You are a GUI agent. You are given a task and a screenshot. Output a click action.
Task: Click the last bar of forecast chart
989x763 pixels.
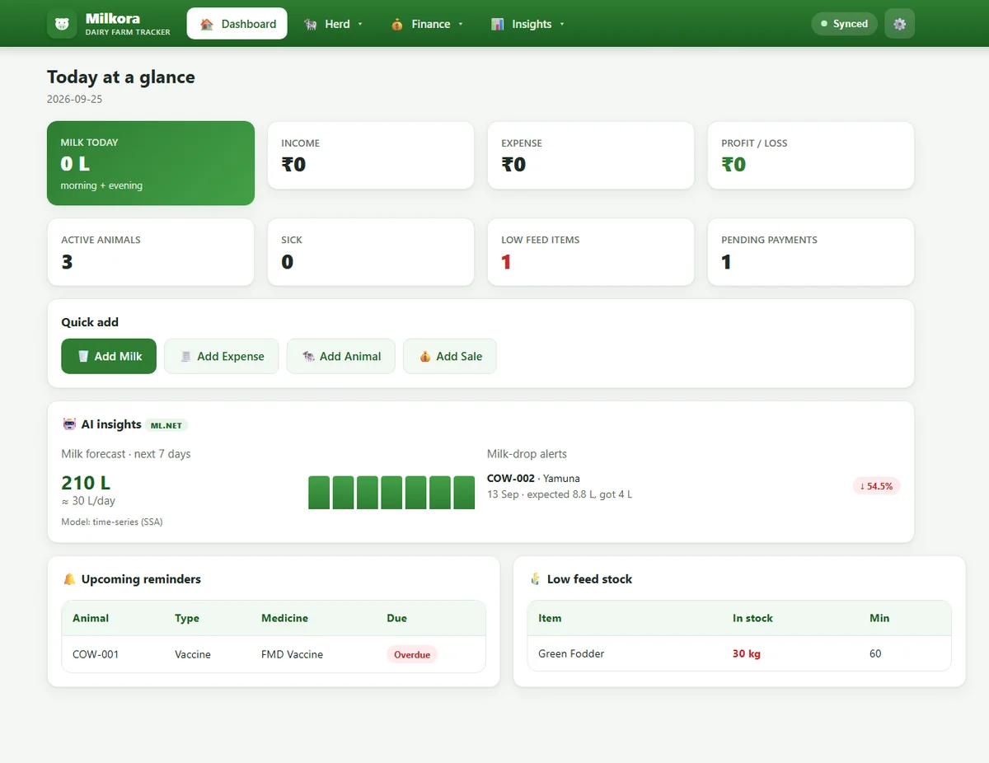coord(464,493)
